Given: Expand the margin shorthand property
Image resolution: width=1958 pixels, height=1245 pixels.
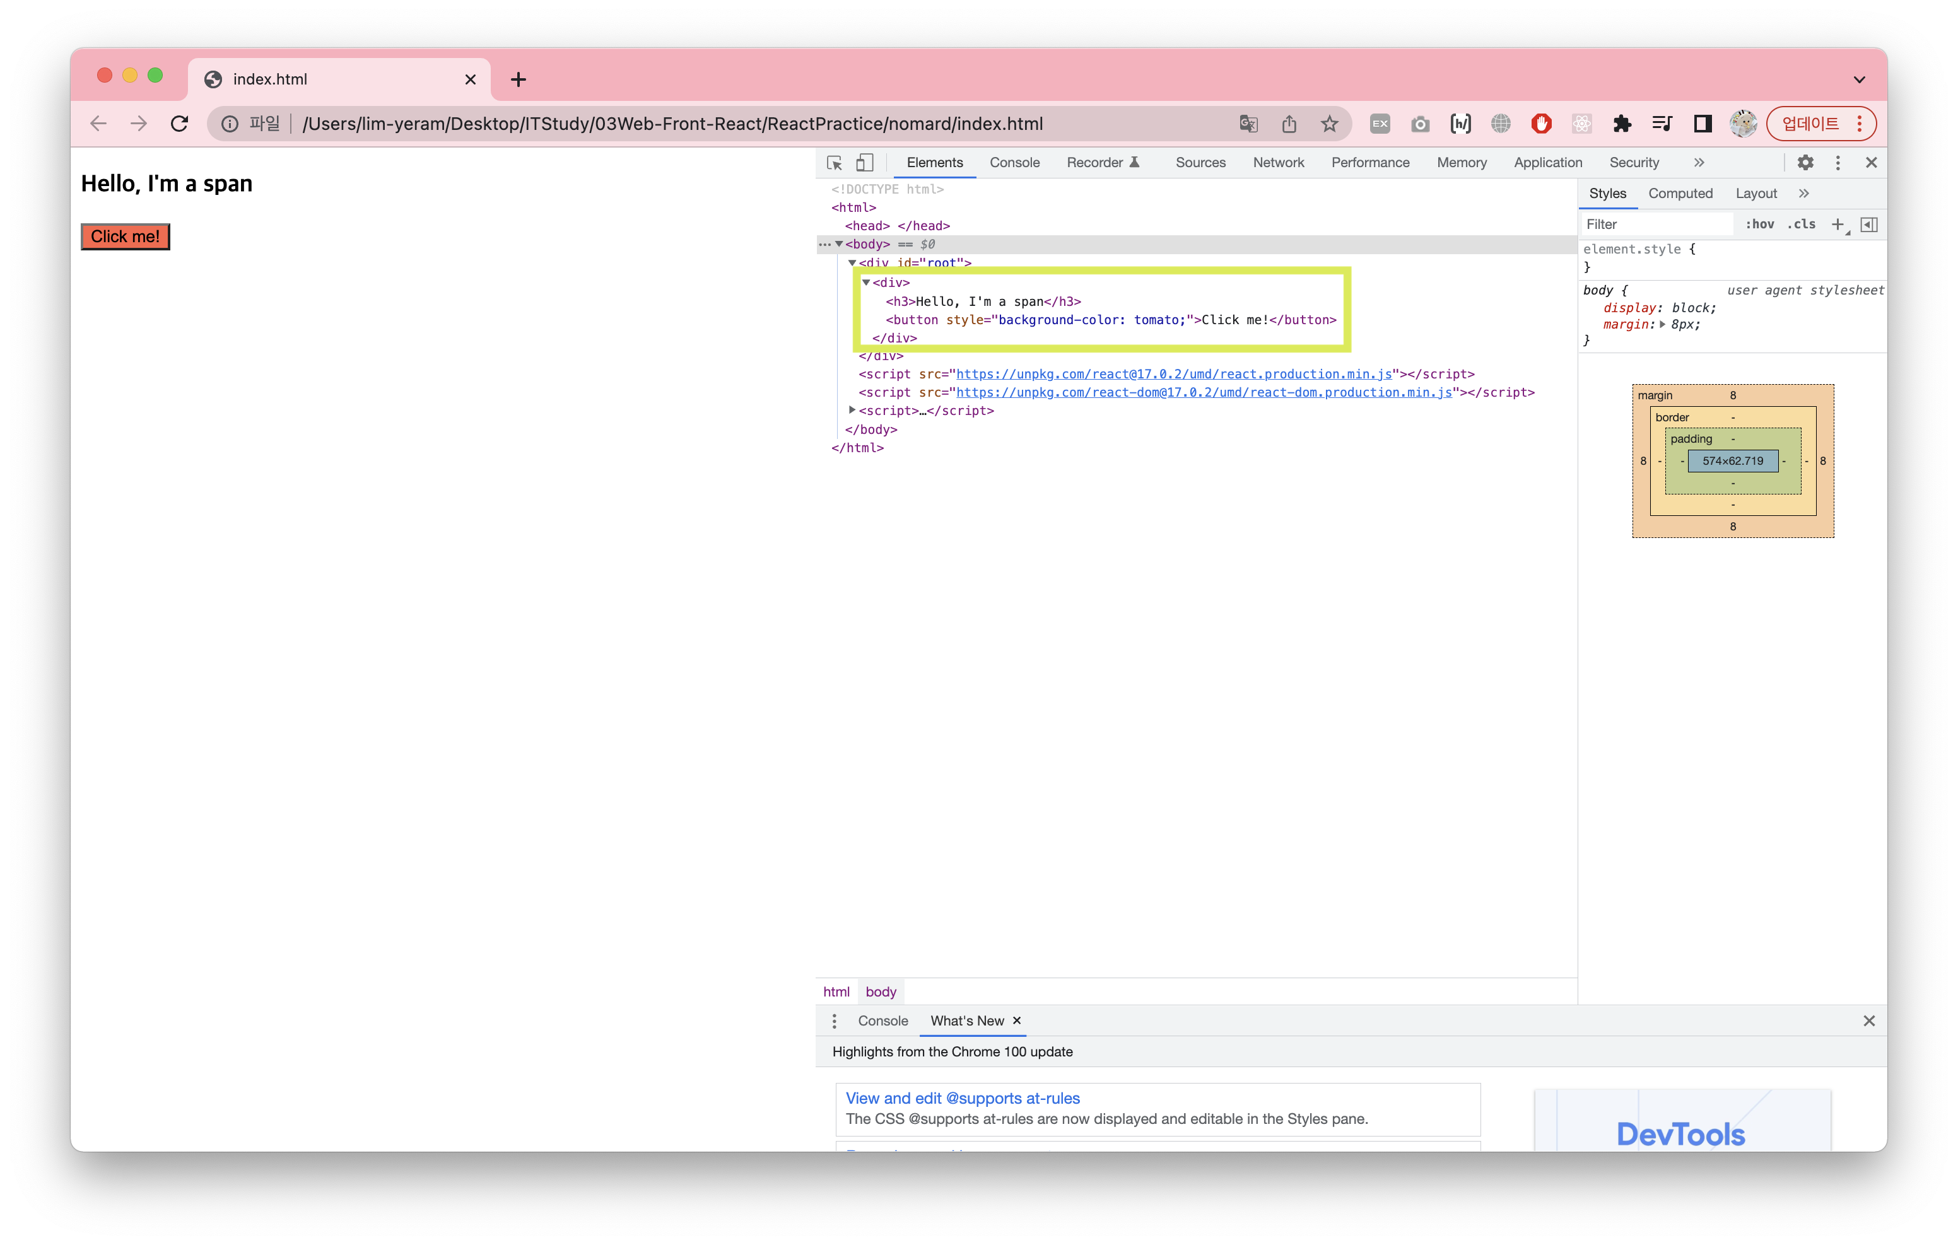Looking at the screenshot, I should pyautogui.click(x=1662, y=324).
